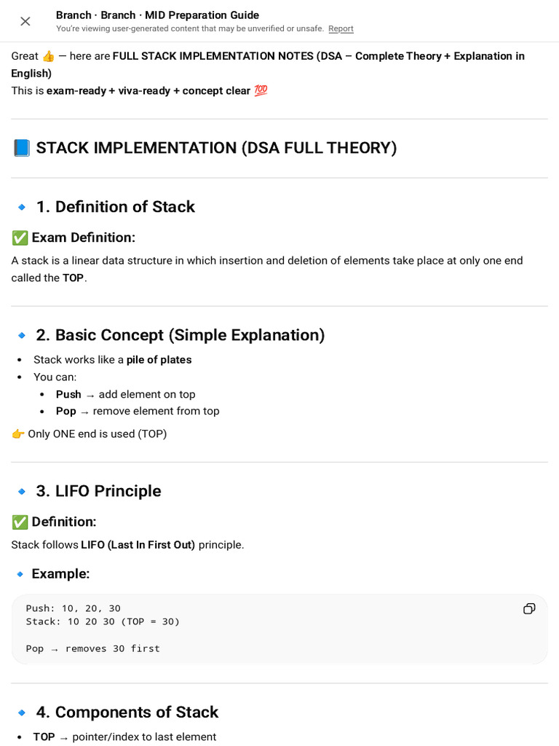Viewport: 559px width, 746px height.
Task: Click the pointing hand emoji before Only ONE end
Action: tap(18, 434)
